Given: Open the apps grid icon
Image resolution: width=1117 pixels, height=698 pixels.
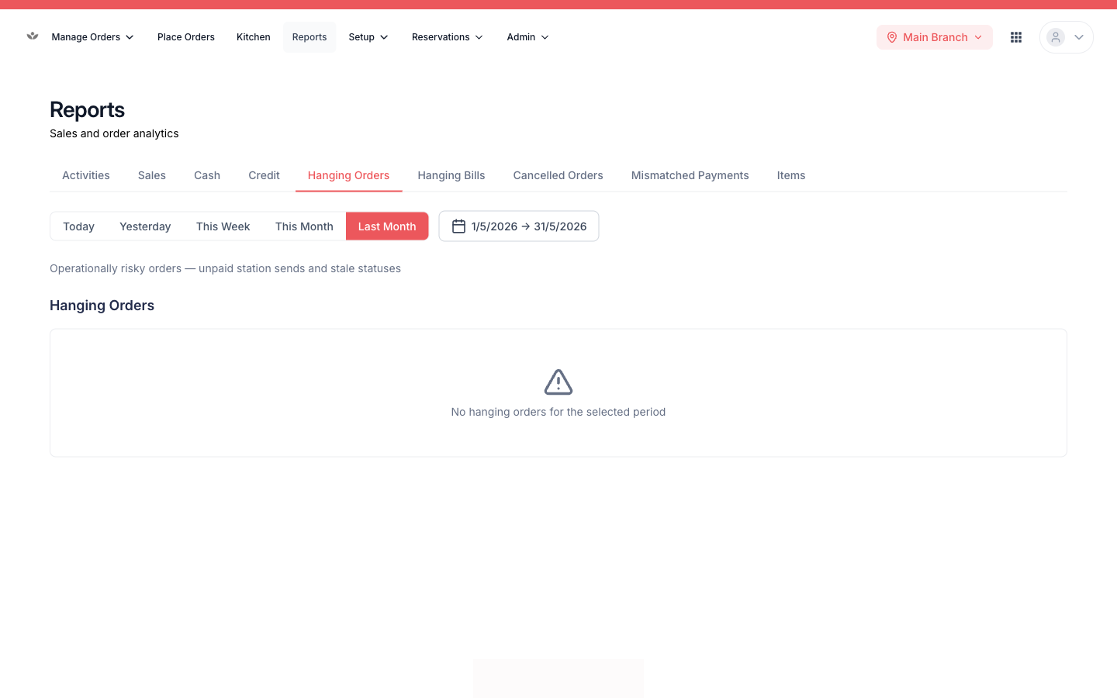Looking at the screenshot, I should [1016, 37].
